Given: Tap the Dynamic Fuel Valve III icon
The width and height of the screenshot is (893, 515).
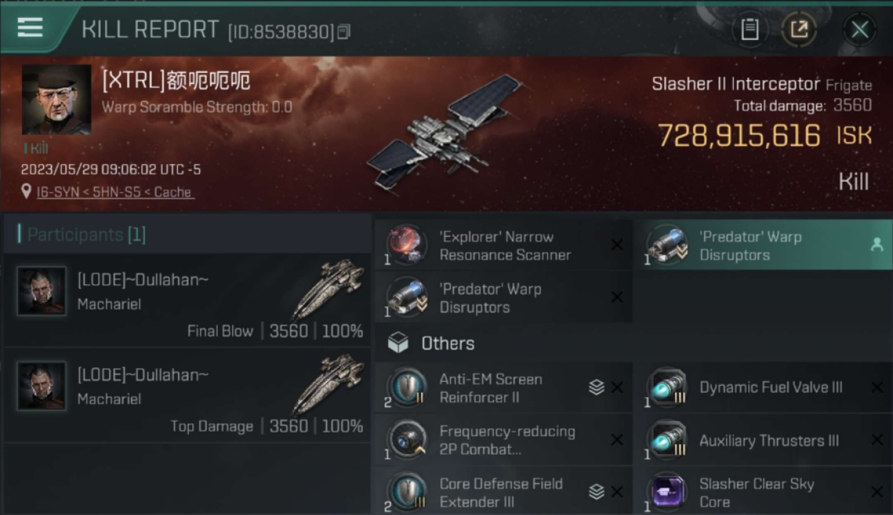Looking at the screenshot, I should point(666,387).
